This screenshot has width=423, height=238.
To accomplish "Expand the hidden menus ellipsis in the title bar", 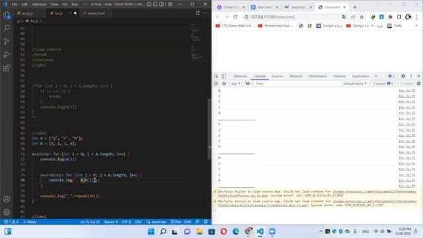I will (x=85, y=5).
